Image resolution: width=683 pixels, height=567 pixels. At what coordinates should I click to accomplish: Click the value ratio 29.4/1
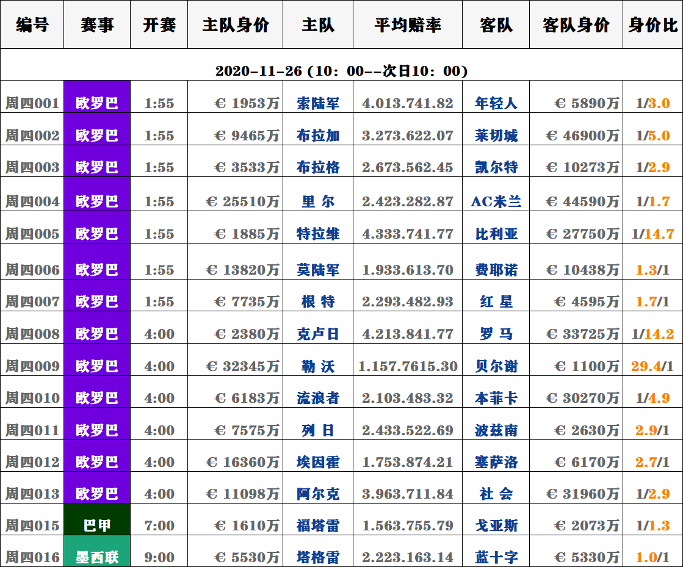point(652,366)
